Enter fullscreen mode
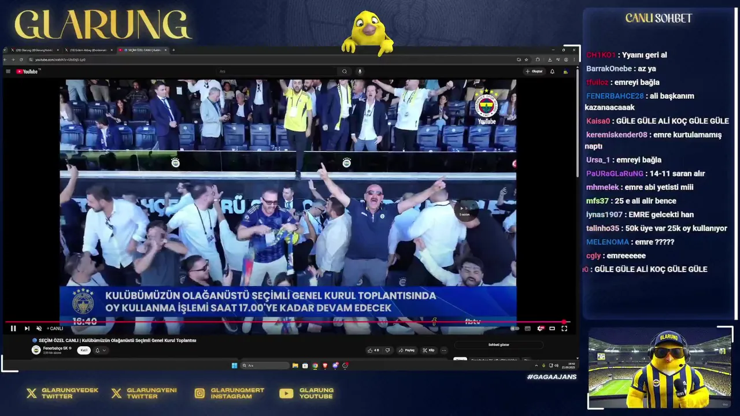This screenshot has width=740, height=416. click(564, 328)
